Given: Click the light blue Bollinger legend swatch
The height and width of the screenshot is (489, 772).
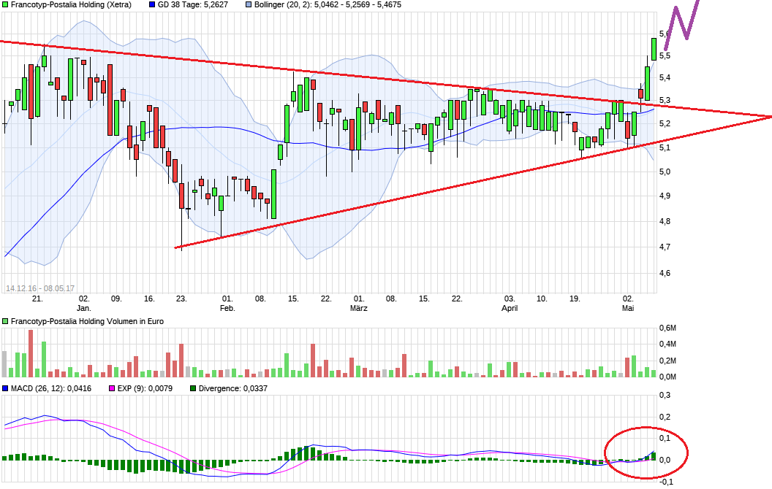Looking at the screenshot, I should [x=249, y=4].
